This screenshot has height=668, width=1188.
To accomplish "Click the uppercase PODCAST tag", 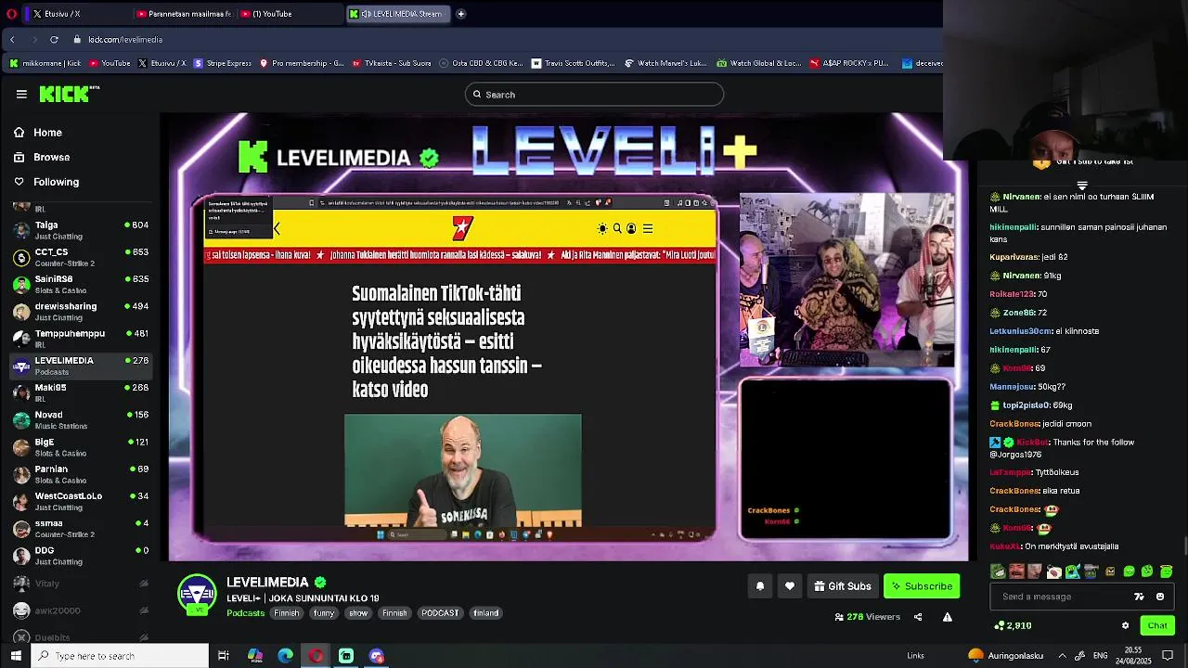I will pyautogui.click(x=440, y=612).
